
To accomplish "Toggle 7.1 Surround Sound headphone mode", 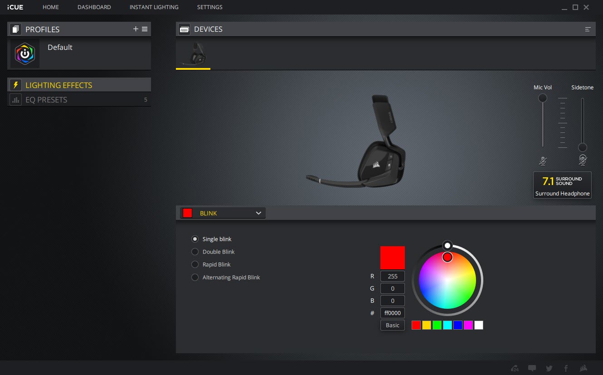I will (562, 185).
